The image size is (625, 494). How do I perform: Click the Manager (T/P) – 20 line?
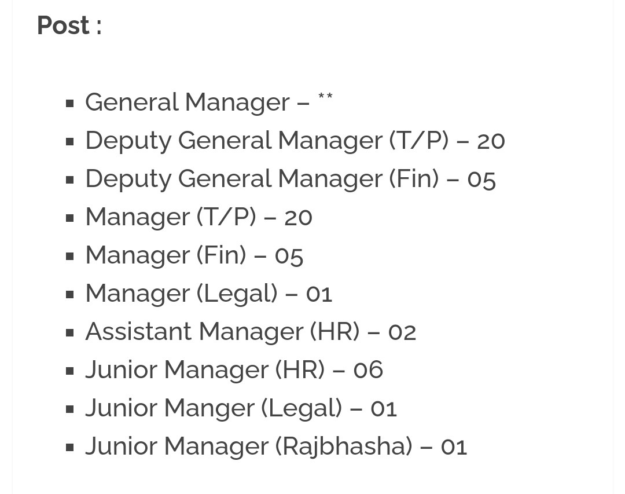199,217
